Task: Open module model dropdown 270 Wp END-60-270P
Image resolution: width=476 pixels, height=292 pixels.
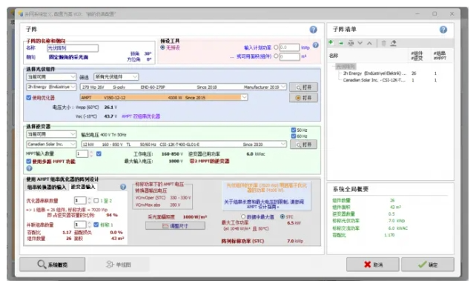Action: [x=183, y=87]
